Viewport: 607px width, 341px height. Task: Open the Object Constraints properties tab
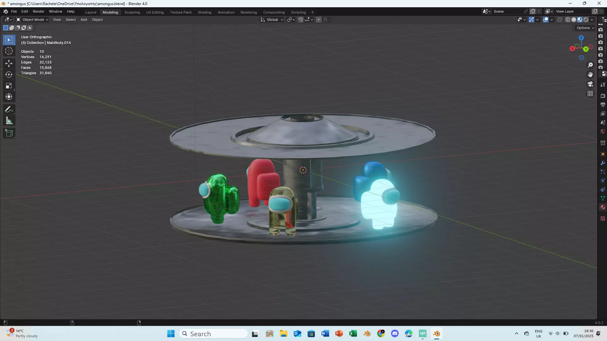pos(603,189)
